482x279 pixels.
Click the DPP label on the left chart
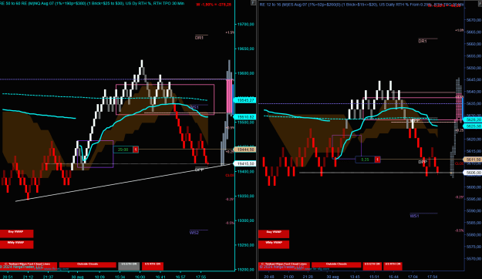[x=200, y=170]
